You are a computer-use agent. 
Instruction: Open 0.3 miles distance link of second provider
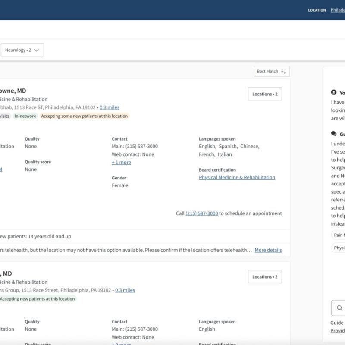click(x=125, y=290)
